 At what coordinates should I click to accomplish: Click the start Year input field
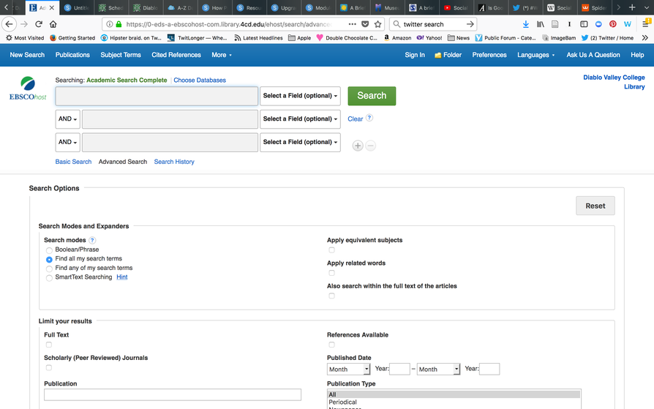click(x=399, y=369)
